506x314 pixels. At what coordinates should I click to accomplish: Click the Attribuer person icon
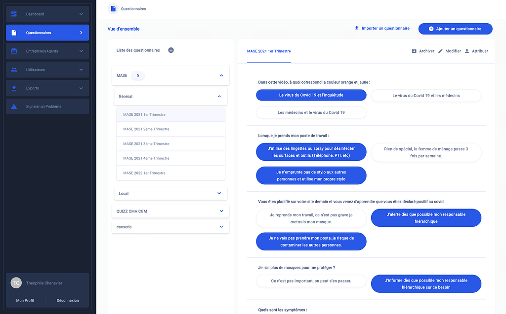point(467,51)
